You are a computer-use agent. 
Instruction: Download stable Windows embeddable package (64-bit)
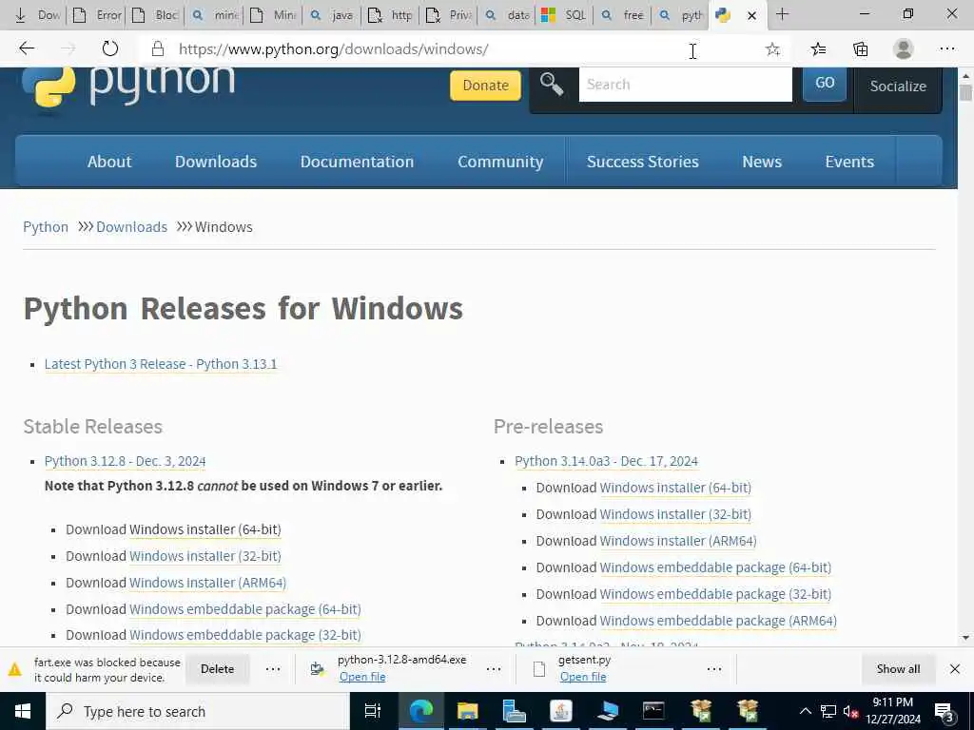(x=244, y=609)
